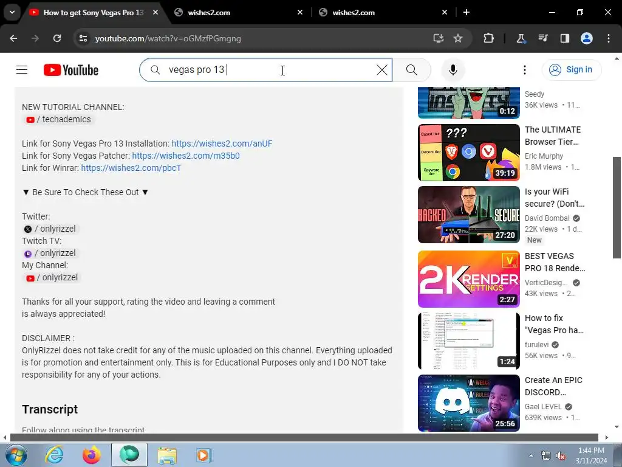The width and height of the screenshot is (622, 467).
Task: Click the vertical page scrollbar thumb
Action: point(617,208)
